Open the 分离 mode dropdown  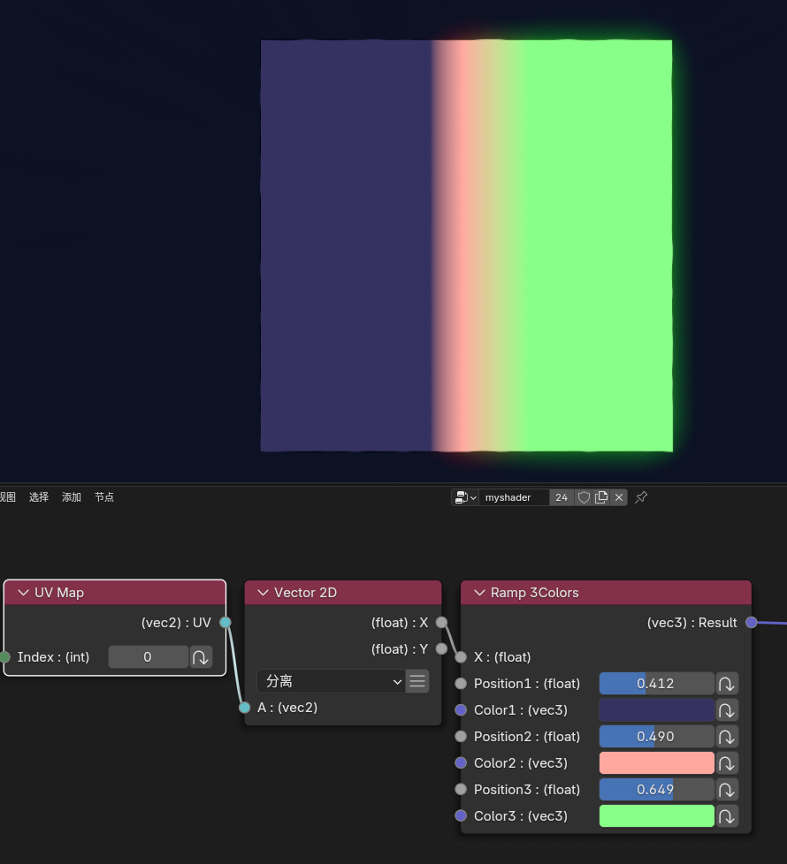[332, 681]
